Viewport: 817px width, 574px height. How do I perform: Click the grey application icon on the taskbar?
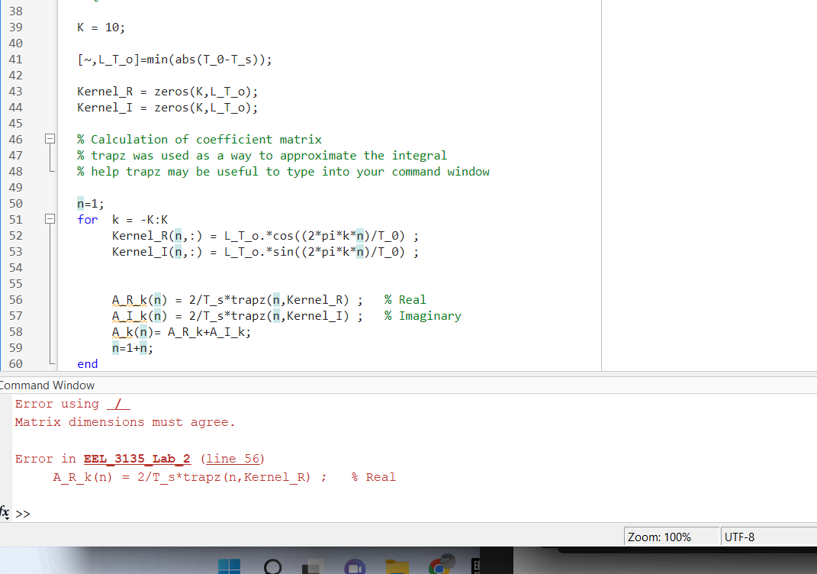pyautogui.click(x=312, y=568)
